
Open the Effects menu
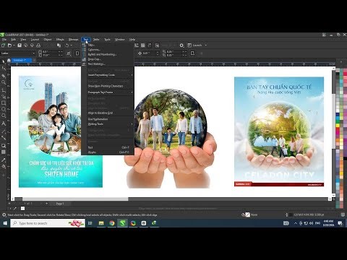(x=60, y=40)
